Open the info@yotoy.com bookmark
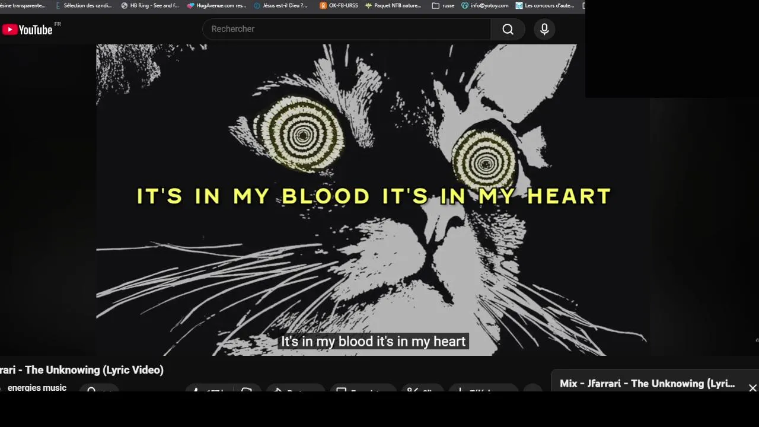759x427 pixels. tap(485, 5)
